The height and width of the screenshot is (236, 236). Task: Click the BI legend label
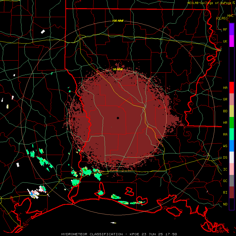[225, 192]
